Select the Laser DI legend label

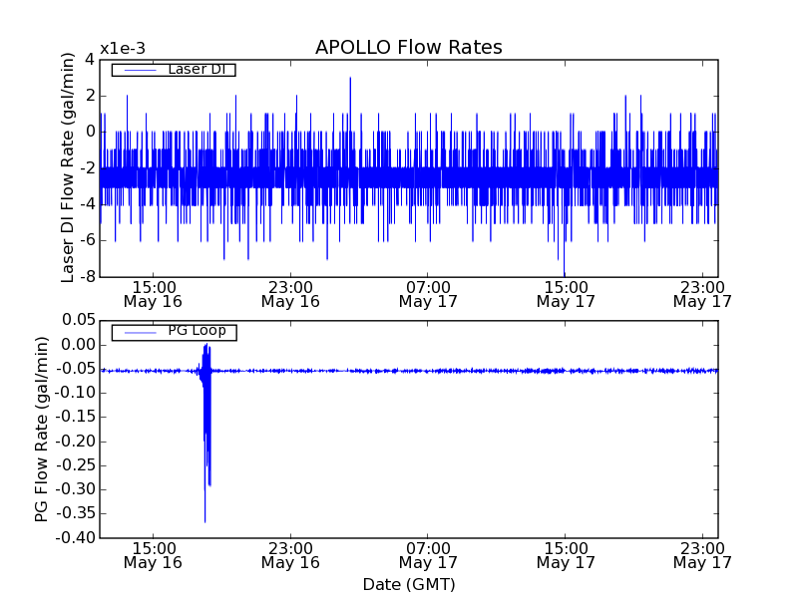196,69
